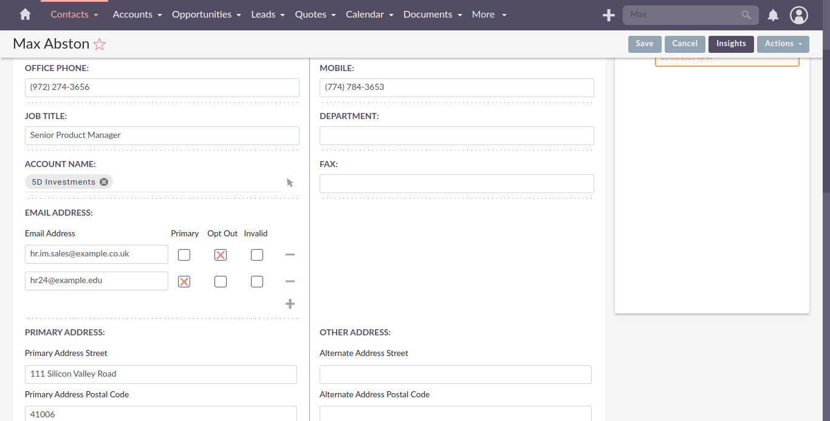This screenshot has height=421, width=830.
Task: Uncheck Primary for hr24@example.edu
Action: [184, 281]
